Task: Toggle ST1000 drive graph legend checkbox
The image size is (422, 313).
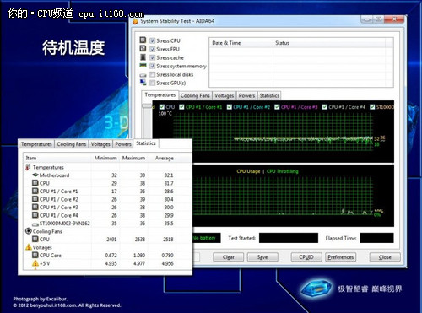Action: [372, 107]
